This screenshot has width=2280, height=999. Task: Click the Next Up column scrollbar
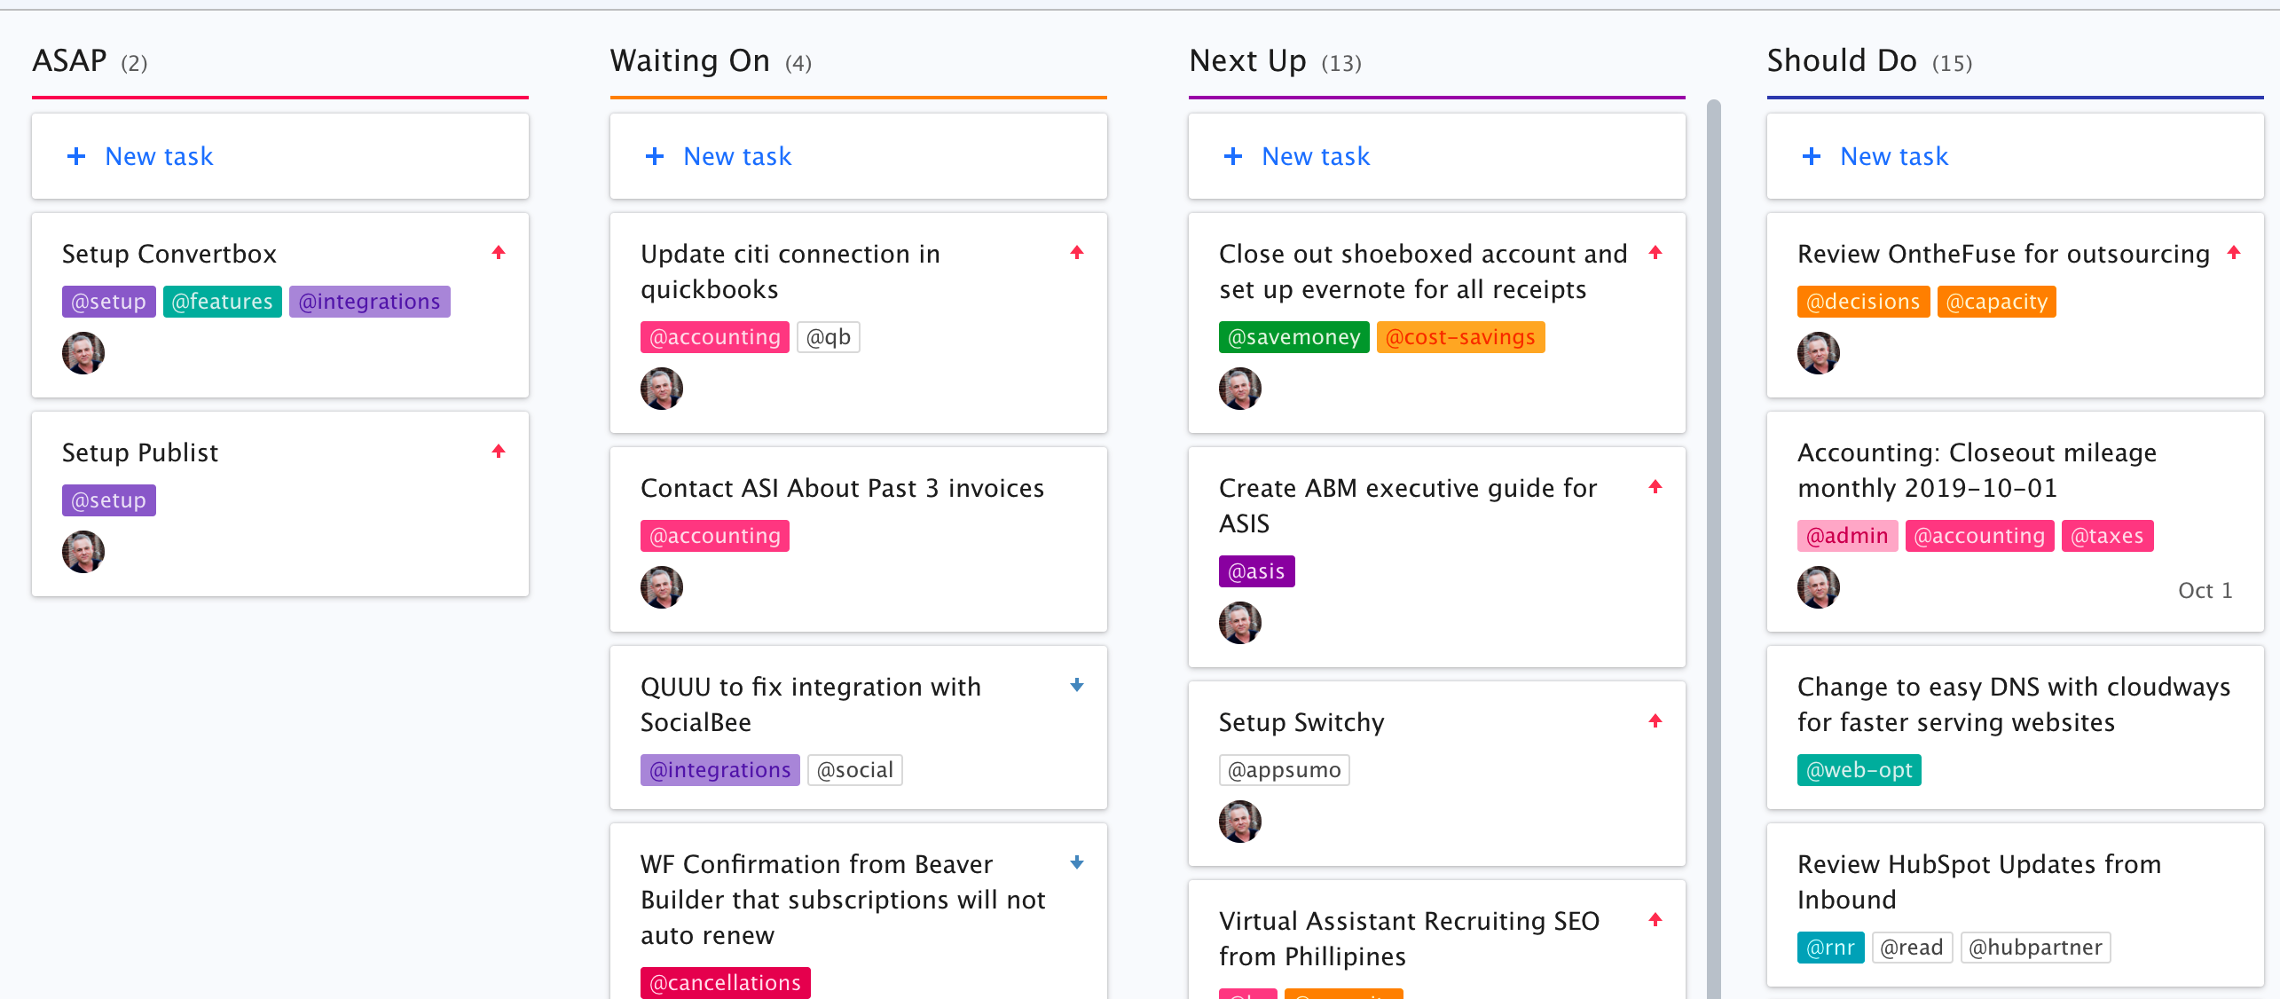1714,532
